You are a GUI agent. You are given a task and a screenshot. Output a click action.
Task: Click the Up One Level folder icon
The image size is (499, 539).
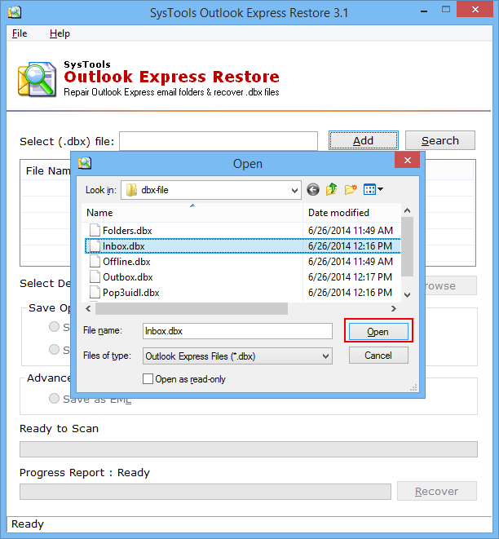click(331, 189)
